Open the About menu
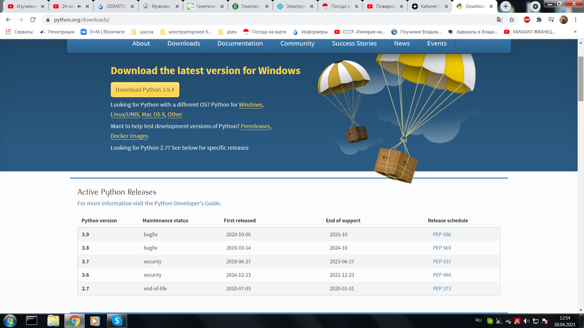The height and width of the screenshot is (328, 584). tap(141, 43)
